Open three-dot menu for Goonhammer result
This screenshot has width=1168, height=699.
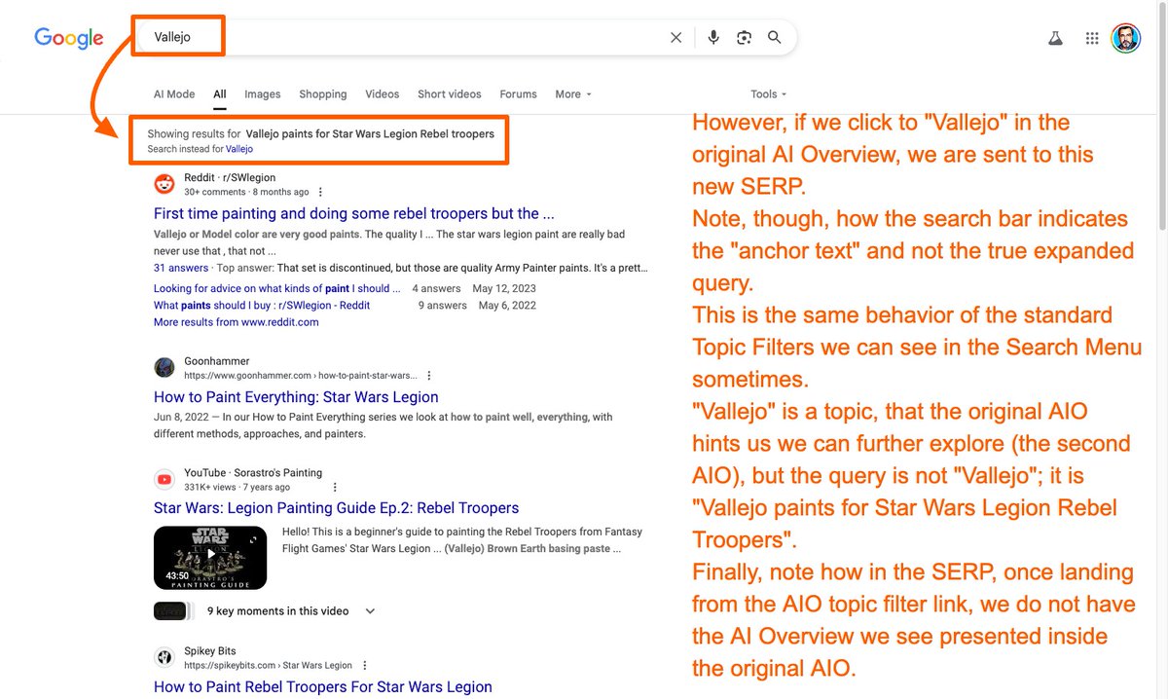coord(429,375)
